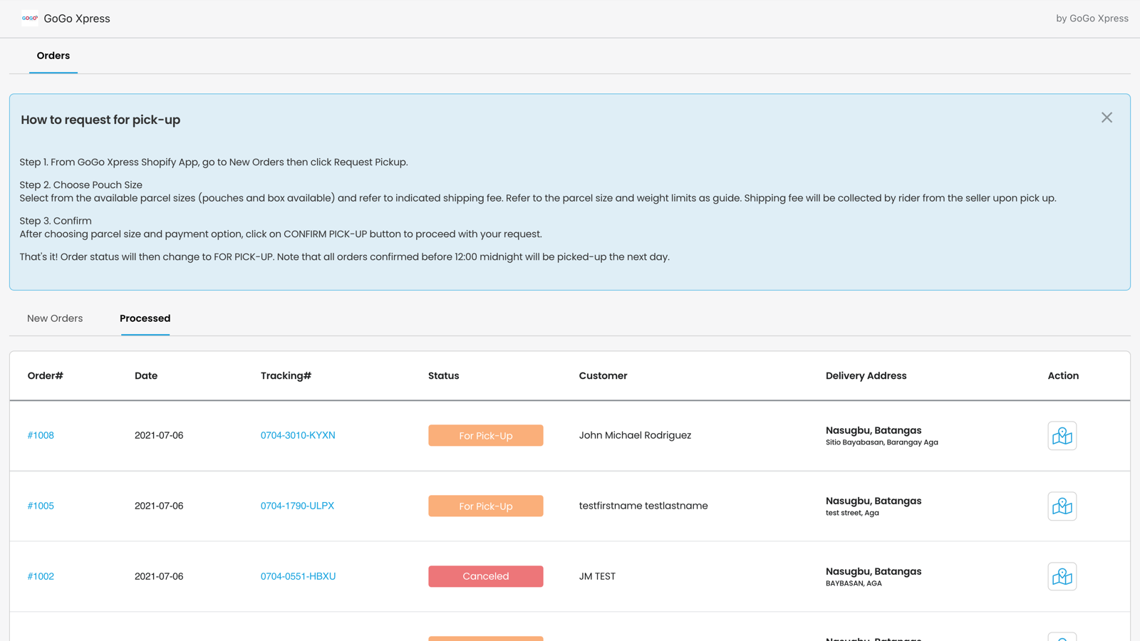Click the map tracking icon for order #1002
The height and width of the screenshot is (641, 1140).
(1062, 576)
